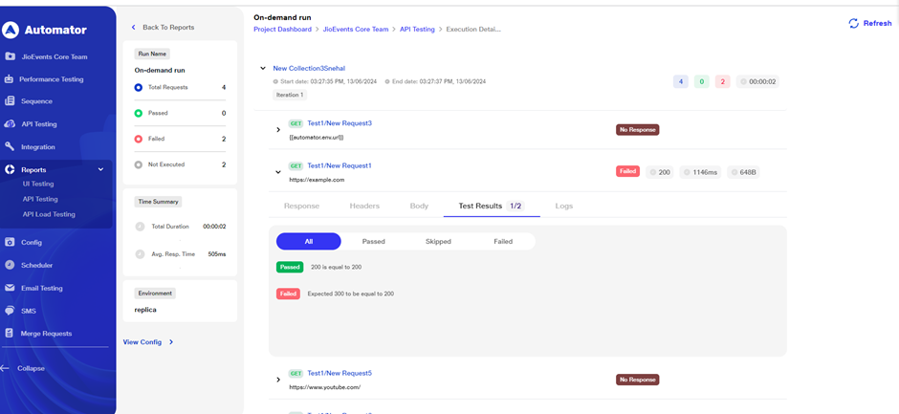Collapse the Reports submenu chevron
This screenshot has height=414, width=899.
(101, 170)
